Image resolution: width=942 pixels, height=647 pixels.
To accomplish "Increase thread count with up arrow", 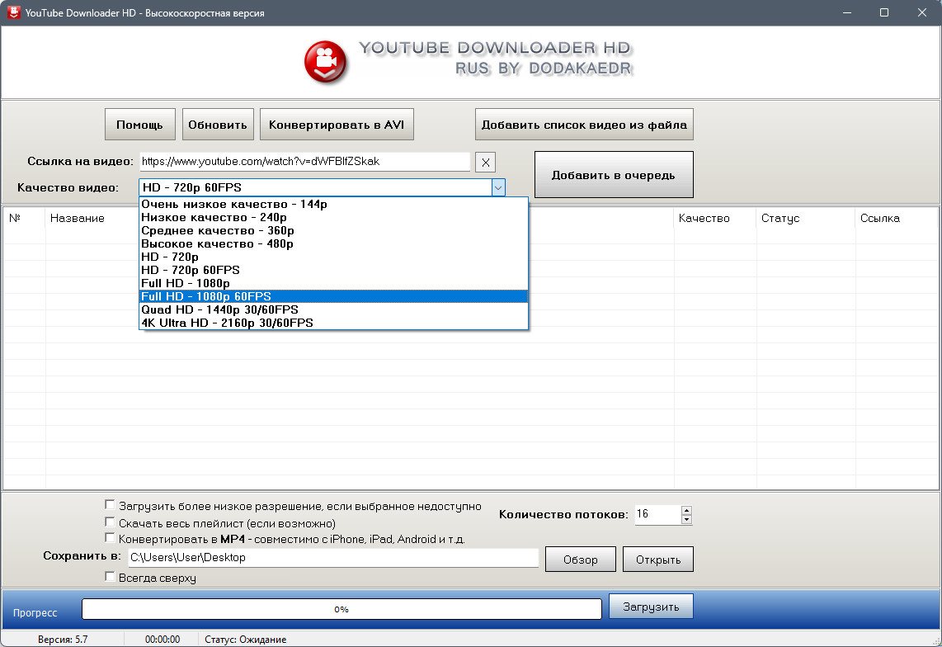I will [686, 511].
